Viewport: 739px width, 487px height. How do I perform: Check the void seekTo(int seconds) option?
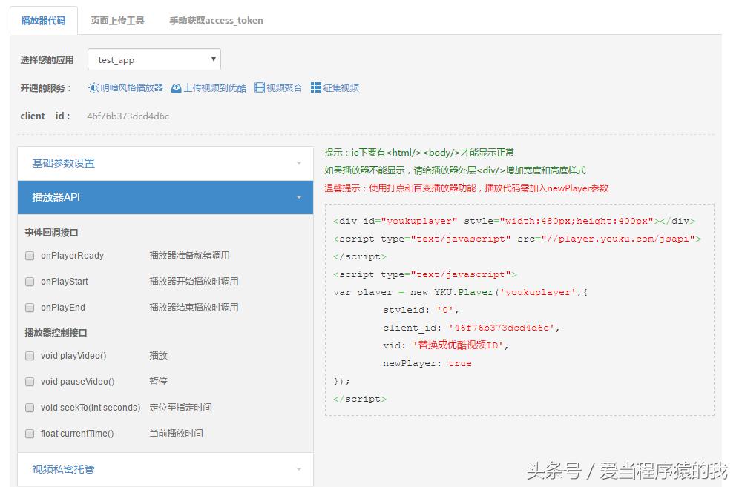click(x=30, y=407)
